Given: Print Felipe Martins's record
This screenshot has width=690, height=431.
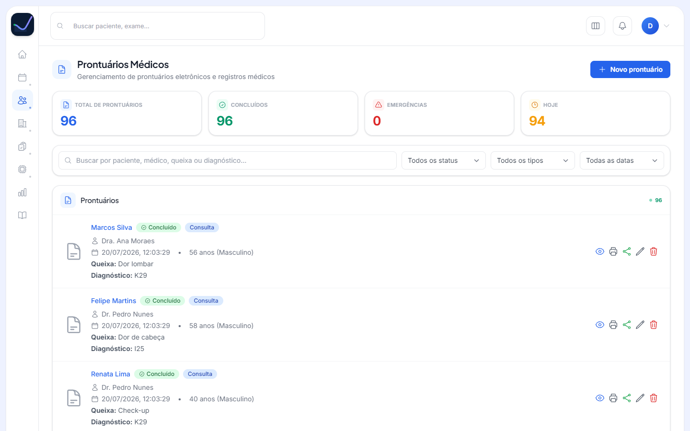Looking at the screenshot, I should 613,325.
